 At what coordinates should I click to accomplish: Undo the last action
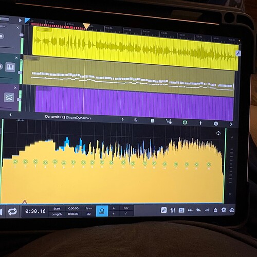click(199, 210)
